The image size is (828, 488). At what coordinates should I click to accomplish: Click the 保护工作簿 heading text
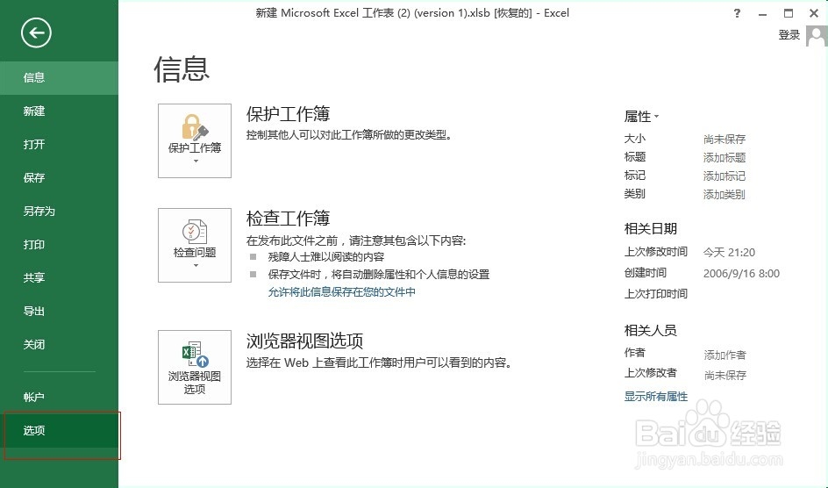pyautogui.click(x=289, y=113)
